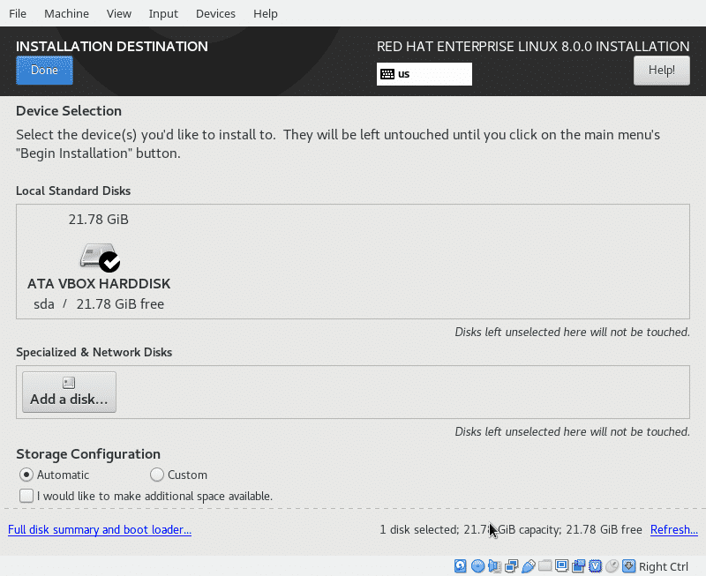The image size is (706, 576).
Task: Click the Local Standard Disks heading
Action: coord(73,191)
